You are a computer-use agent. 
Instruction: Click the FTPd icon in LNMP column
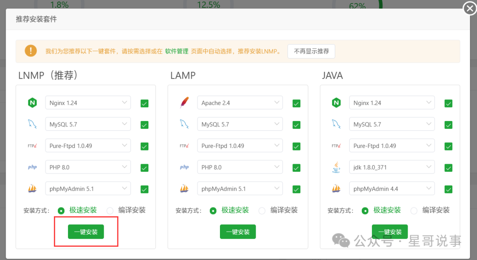click(32, 146)
